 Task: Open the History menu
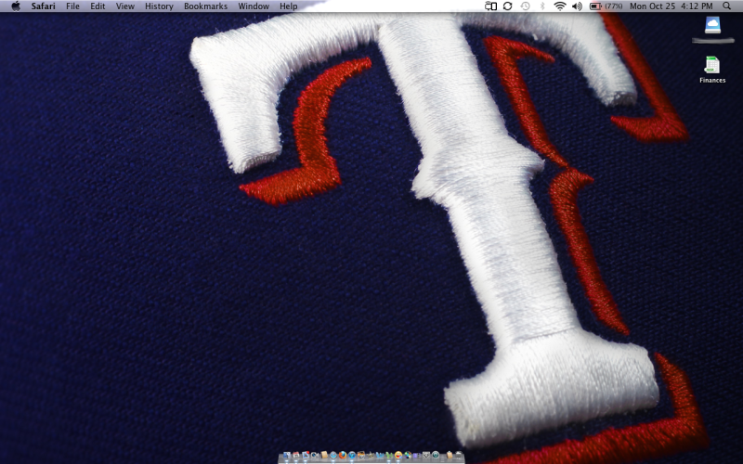point(159,6)
